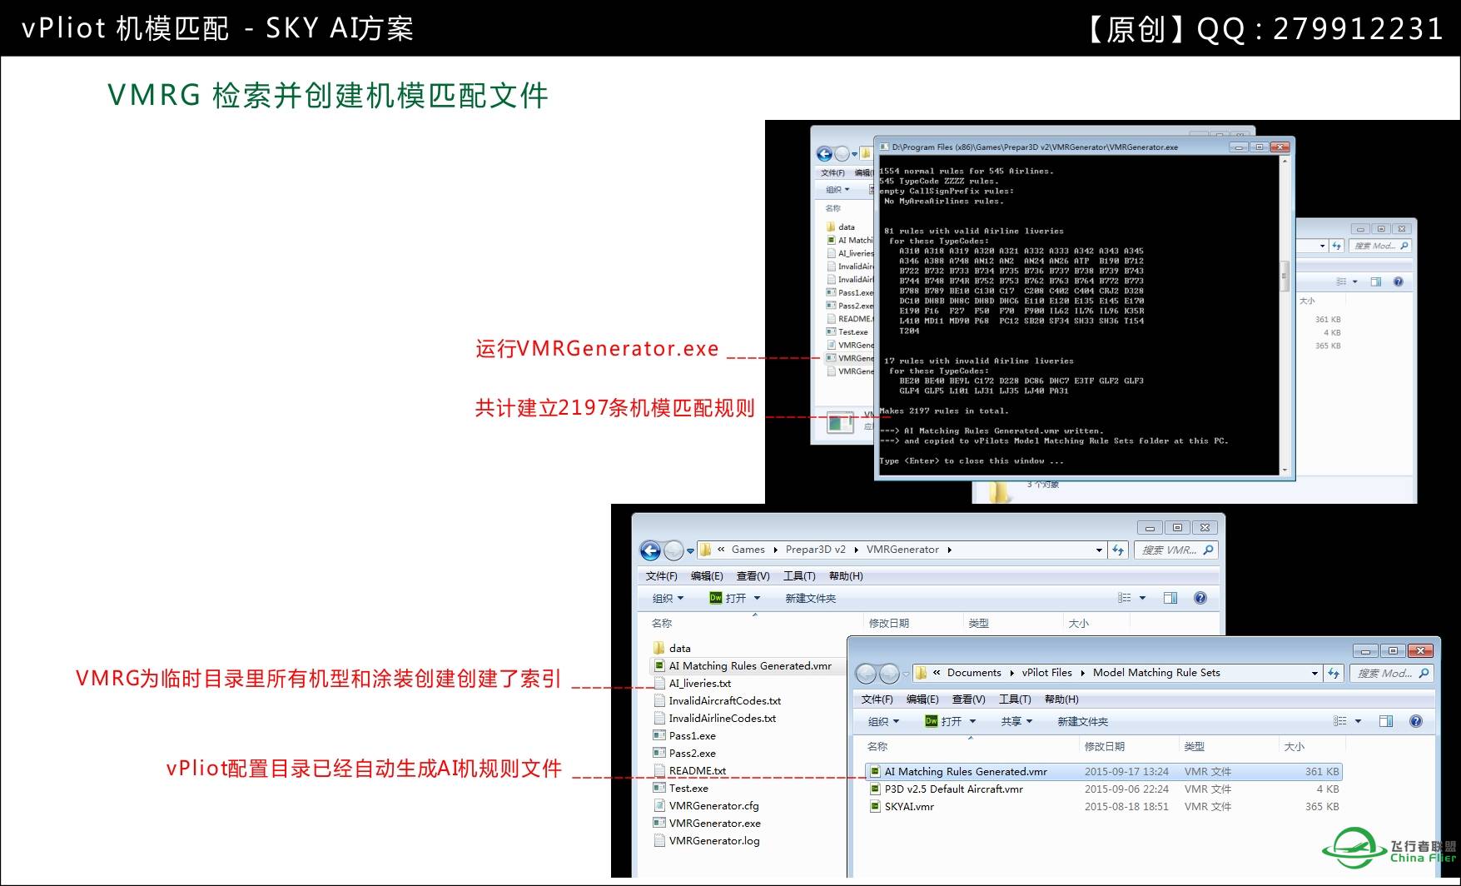The height and width of the screenshot is (886, 1461).
Task: Open the 共享 dropdown in the Rule Sets window
Action: coord(1016,721)
